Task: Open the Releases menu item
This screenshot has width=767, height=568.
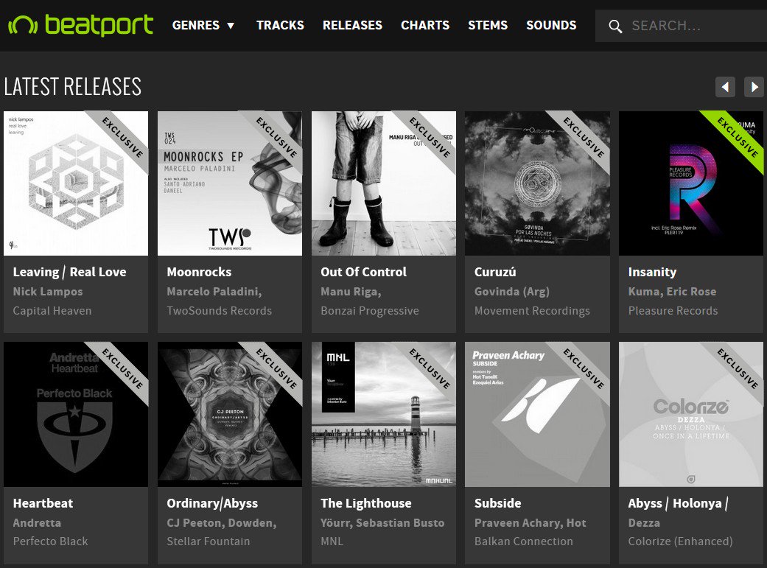Action: [352, 26]
